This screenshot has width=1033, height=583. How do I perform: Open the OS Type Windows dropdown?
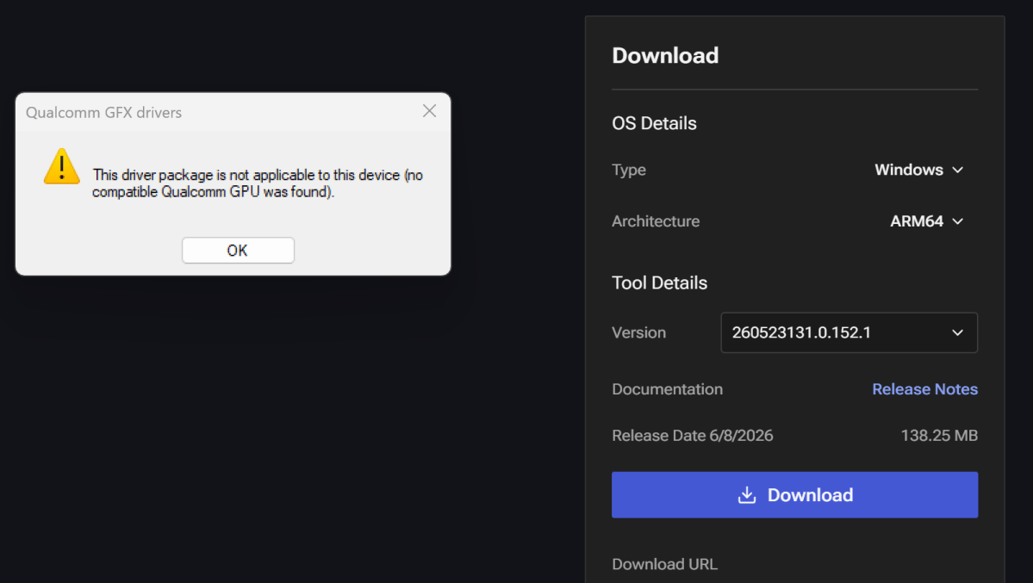coord(918,170)
